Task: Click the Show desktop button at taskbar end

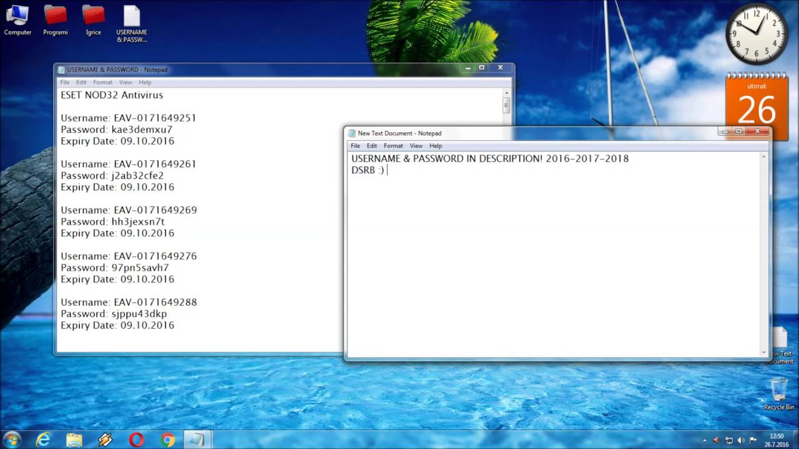Action: click(x=795, y=440)
